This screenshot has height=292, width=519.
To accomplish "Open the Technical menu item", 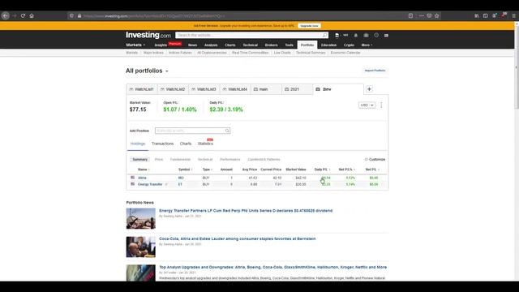I will tap(251, 45).
